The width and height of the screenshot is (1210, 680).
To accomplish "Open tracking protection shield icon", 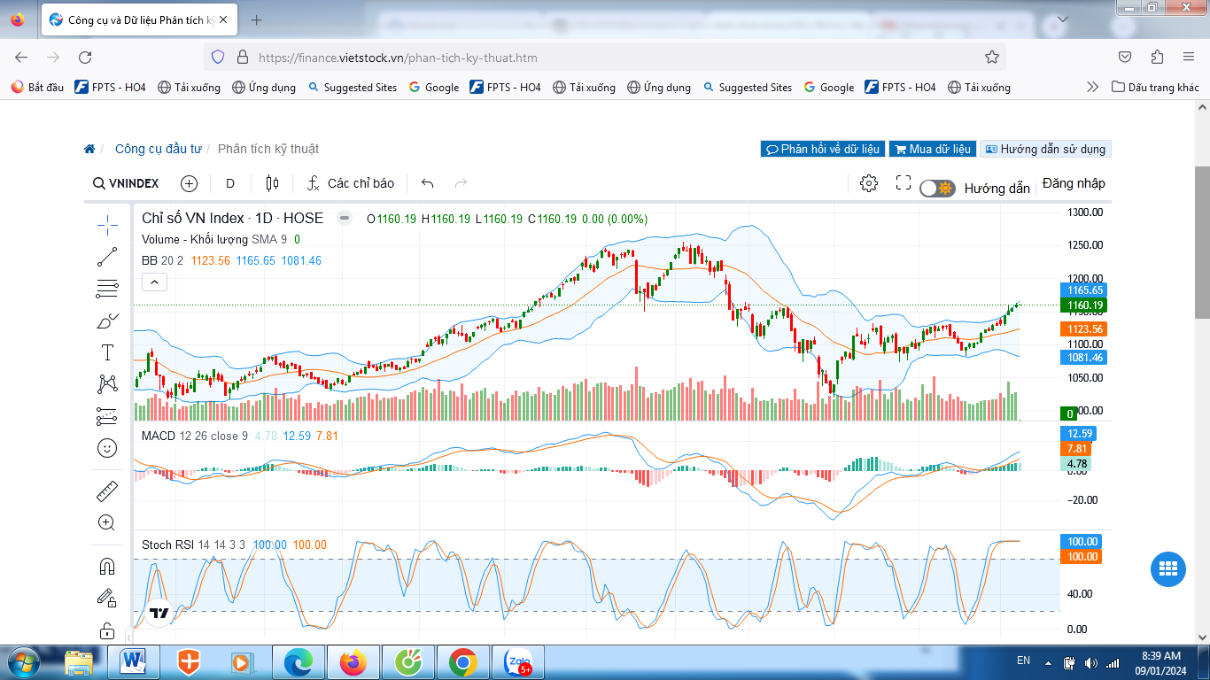I will [218, 58].
